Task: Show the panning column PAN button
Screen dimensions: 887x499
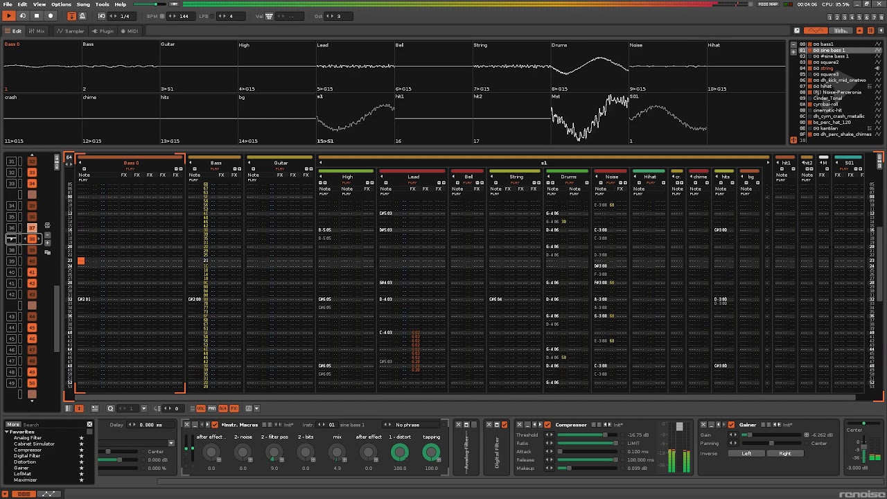Action: pyautogui.click(x=212, y=408)
